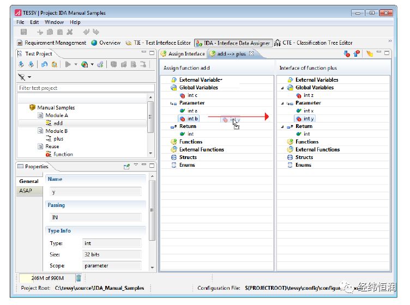
Task: Switch to the Overview perspective
Action: 106,43
